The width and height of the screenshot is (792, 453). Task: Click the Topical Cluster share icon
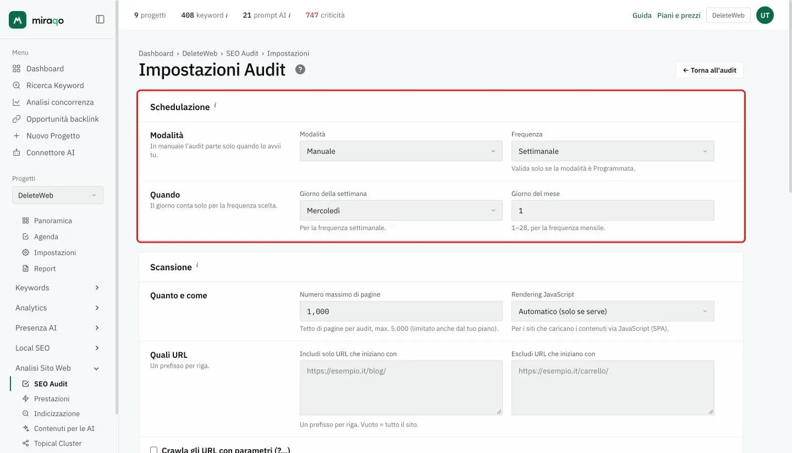pos(25,443)
